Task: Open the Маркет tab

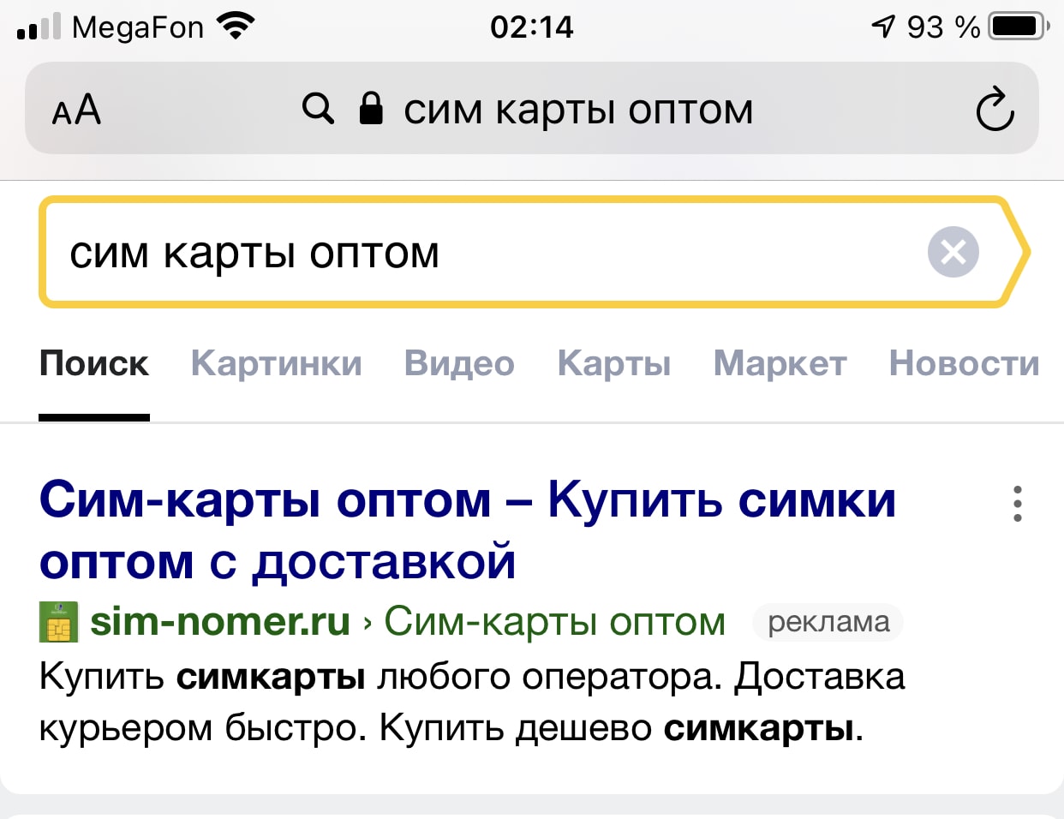Action: 780,364
